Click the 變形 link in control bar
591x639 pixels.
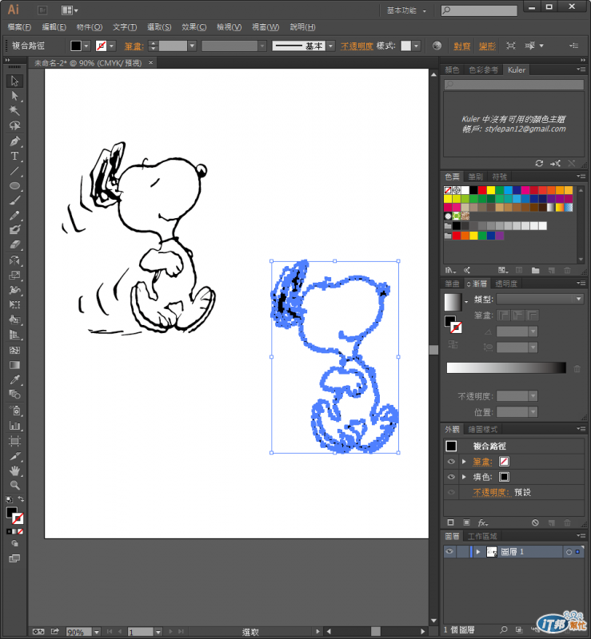(487, 46)
